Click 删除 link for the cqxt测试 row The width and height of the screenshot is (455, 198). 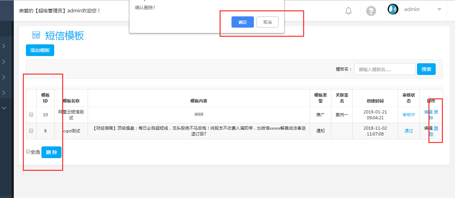tap(435, 129)
